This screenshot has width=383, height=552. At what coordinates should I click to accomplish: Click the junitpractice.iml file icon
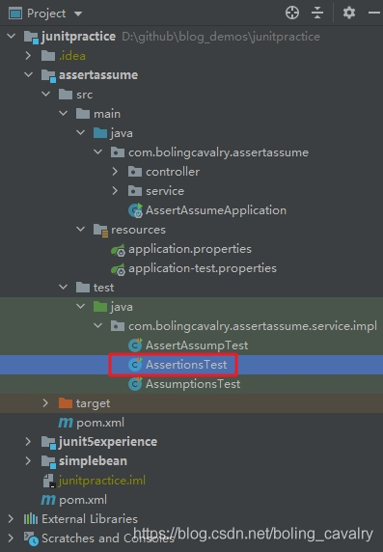click(x=48, y=481)
